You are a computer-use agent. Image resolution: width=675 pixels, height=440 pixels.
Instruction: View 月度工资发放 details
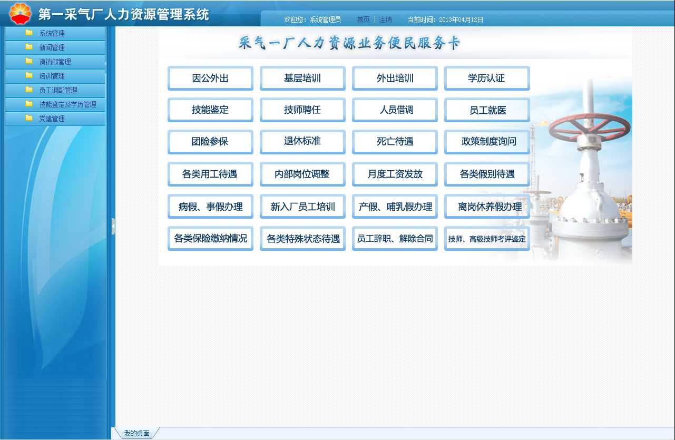(x=395, y=174)
